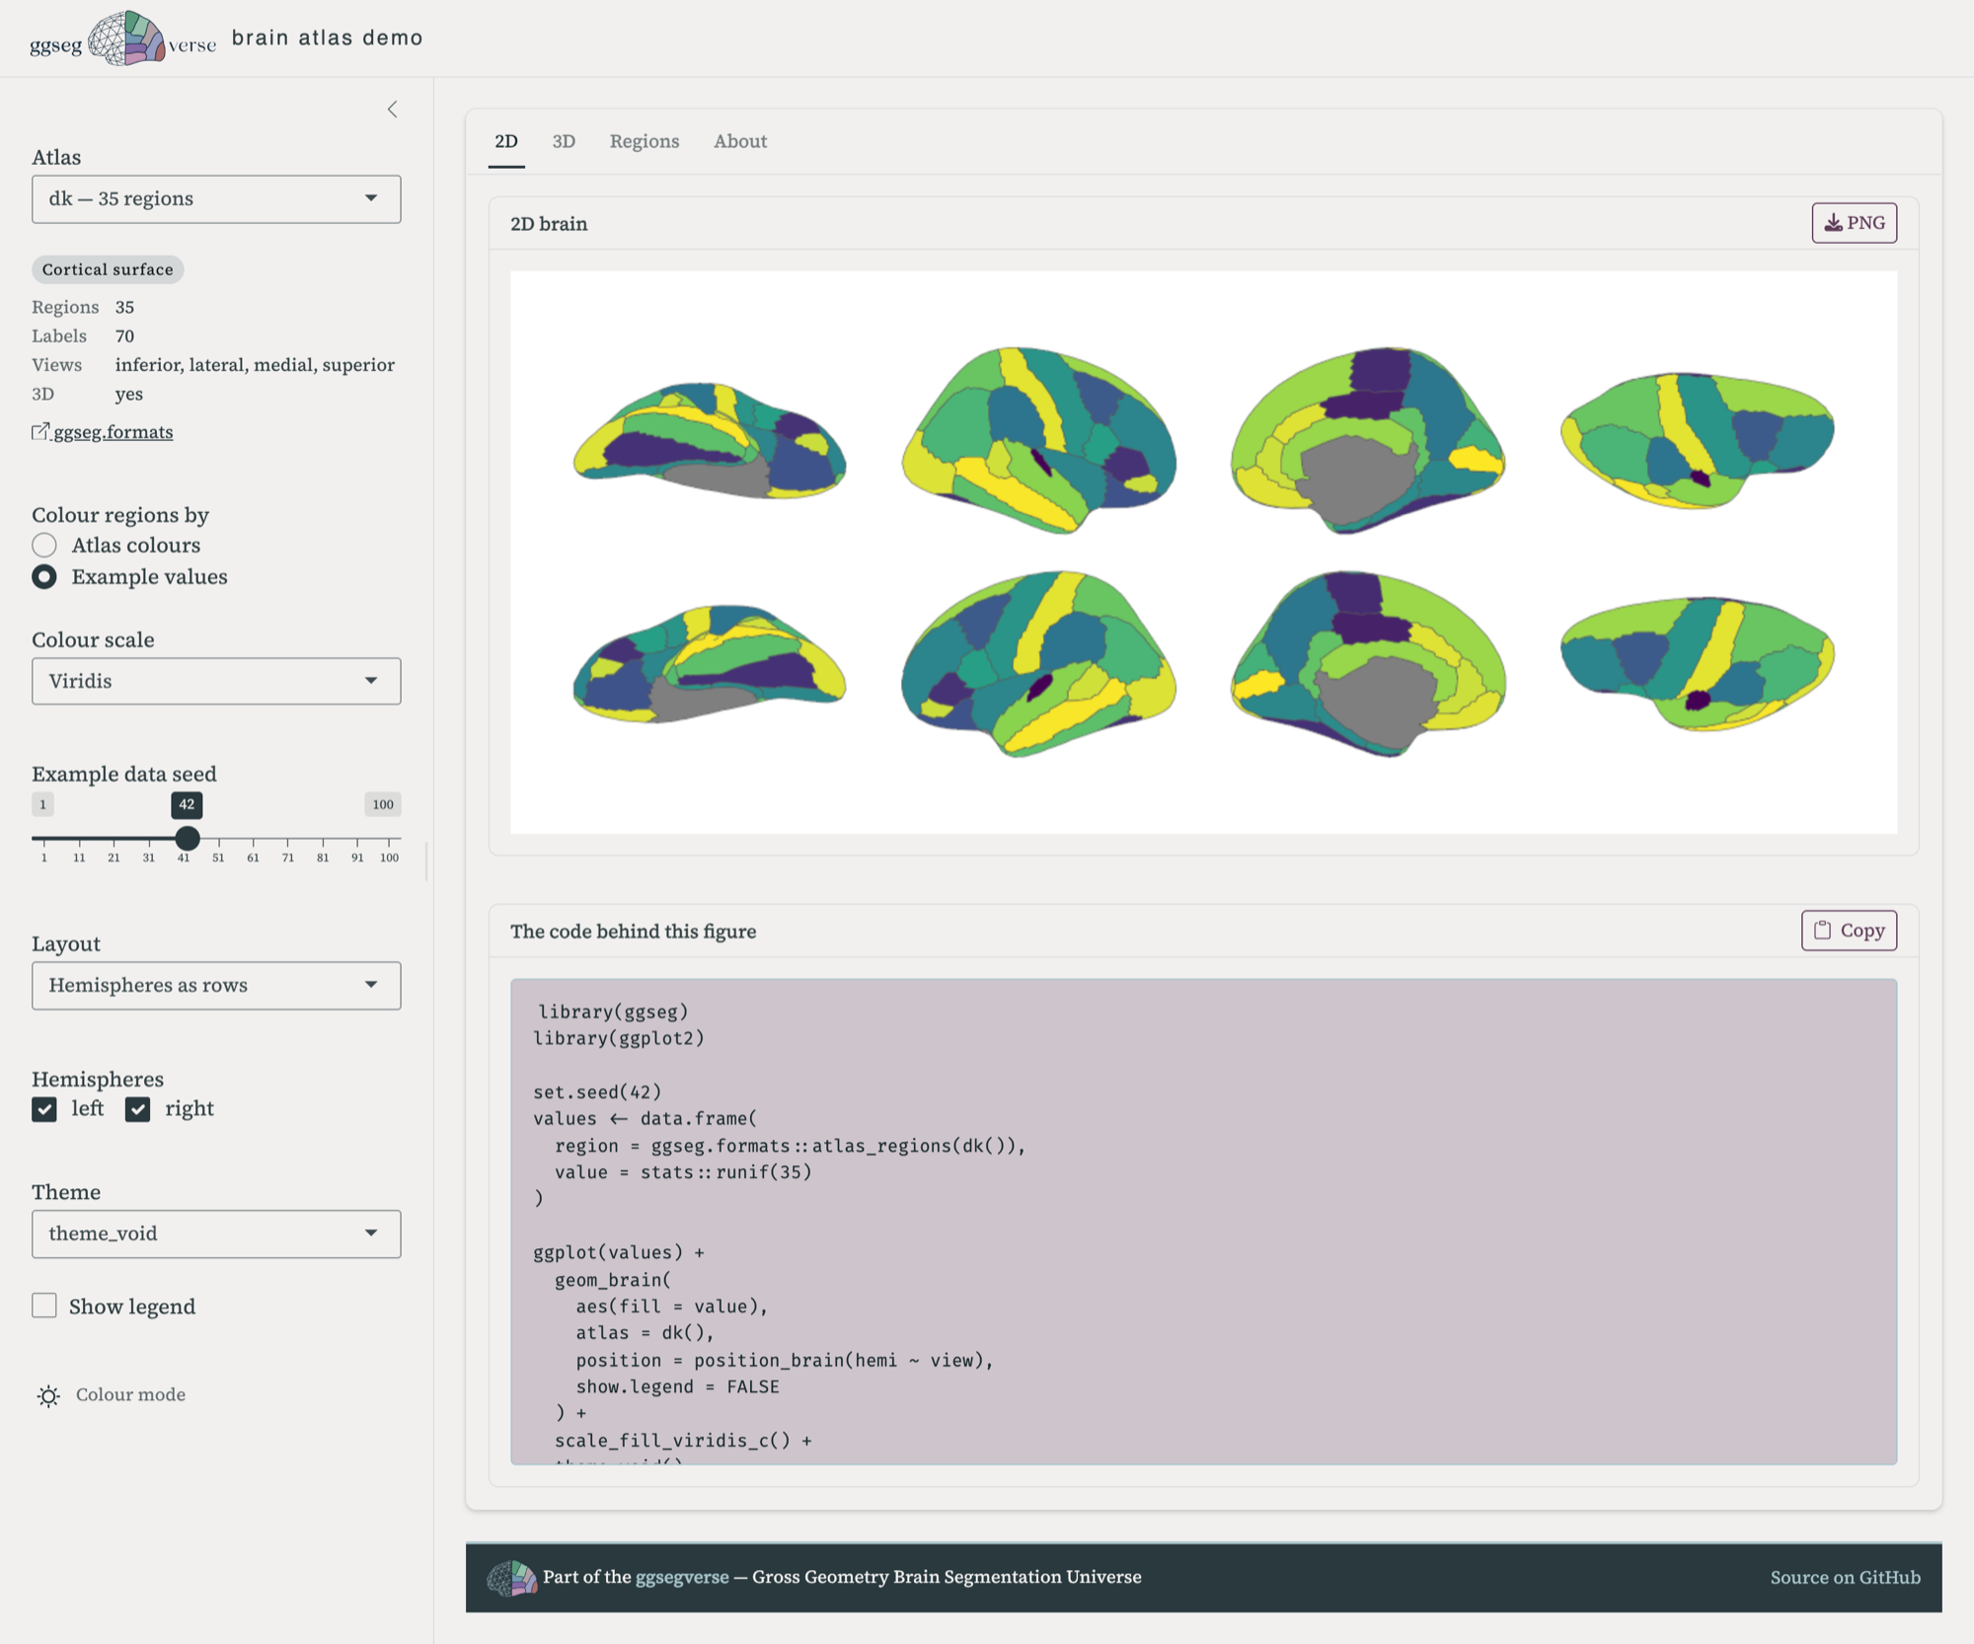
Task: Switch to the 2D tab
Action: pos(506,141)
